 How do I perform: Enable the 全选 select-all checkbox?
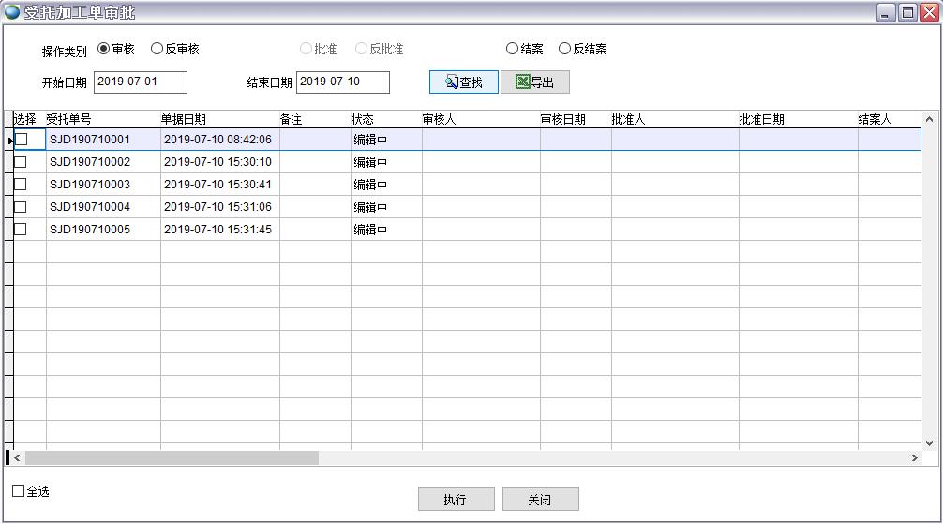click(19, 491)
